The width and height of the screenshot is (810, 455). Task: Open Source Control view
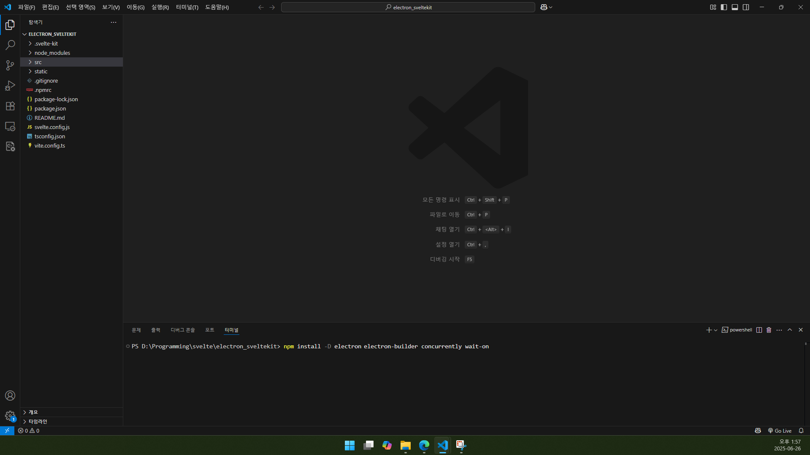[10, 65]
